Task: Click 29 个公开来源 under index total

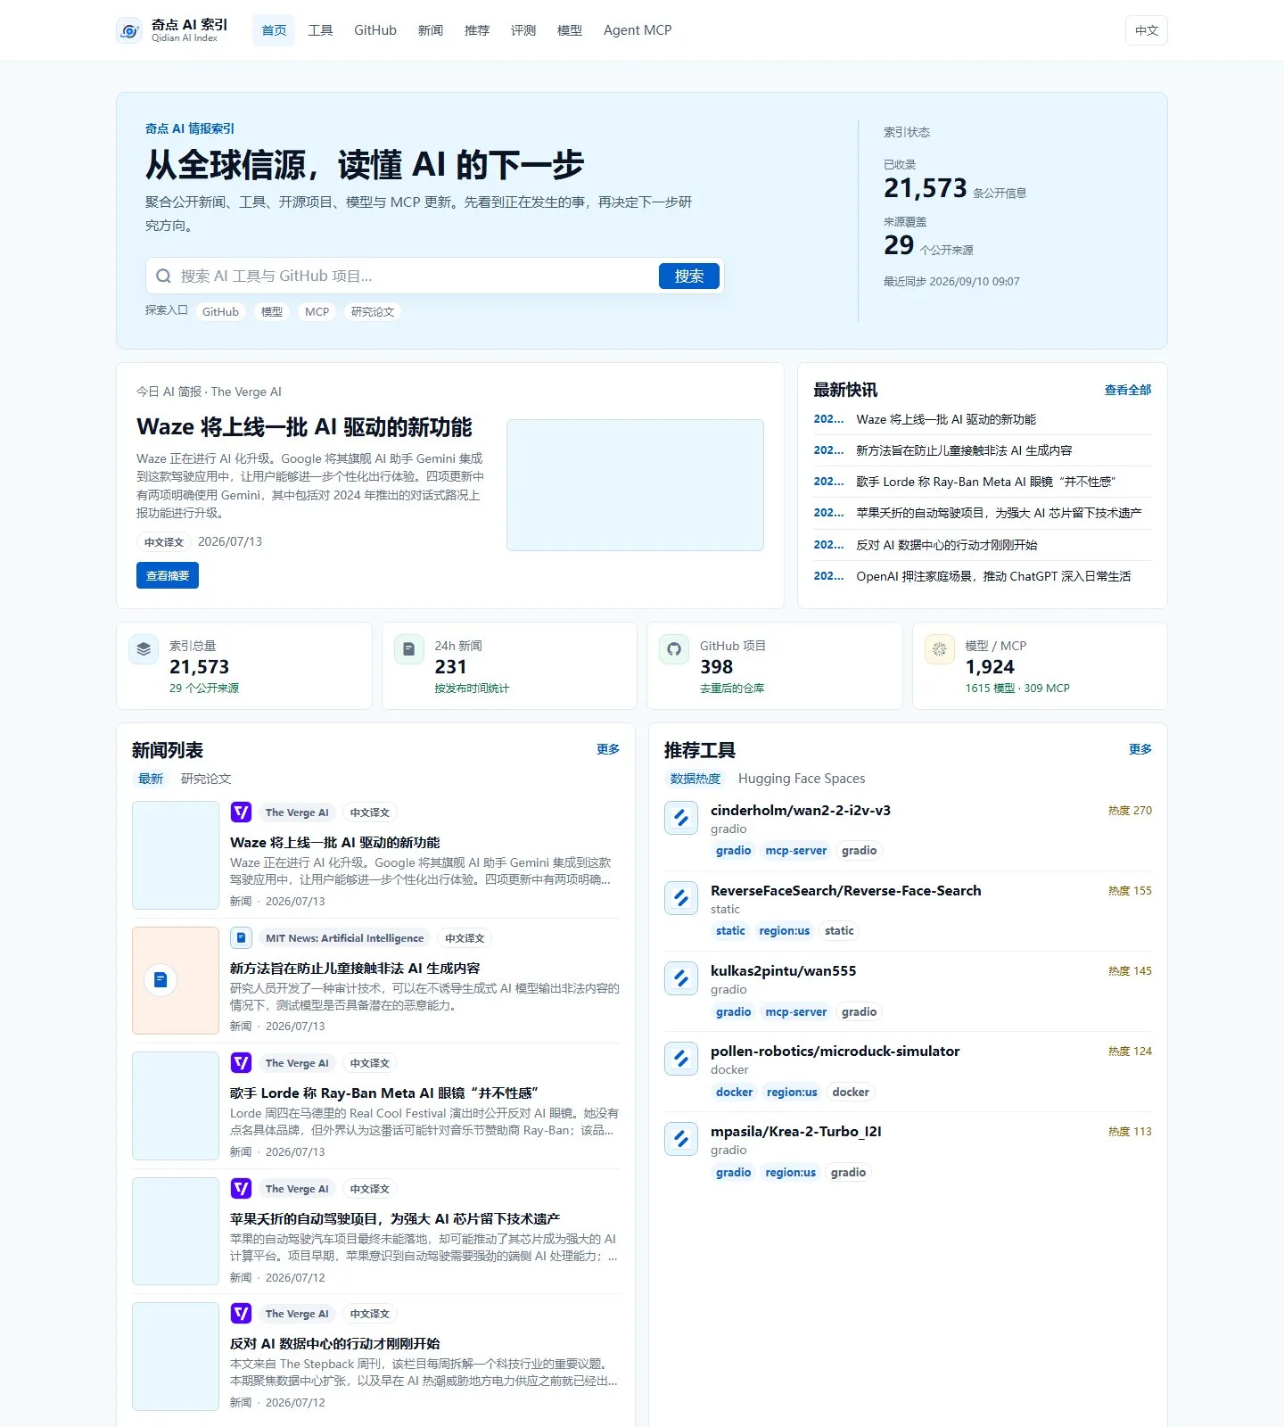Action: (204, 689)
